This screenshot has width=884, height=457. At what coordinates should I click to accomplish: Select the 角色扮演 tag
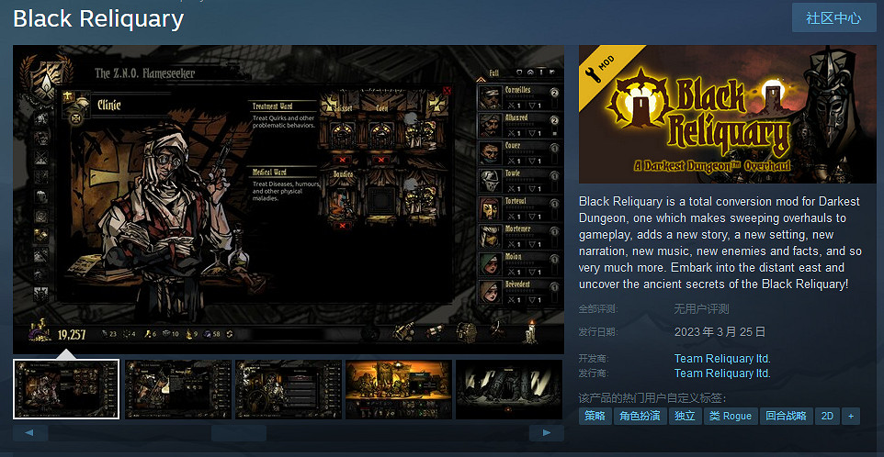[x=640, y=417]
